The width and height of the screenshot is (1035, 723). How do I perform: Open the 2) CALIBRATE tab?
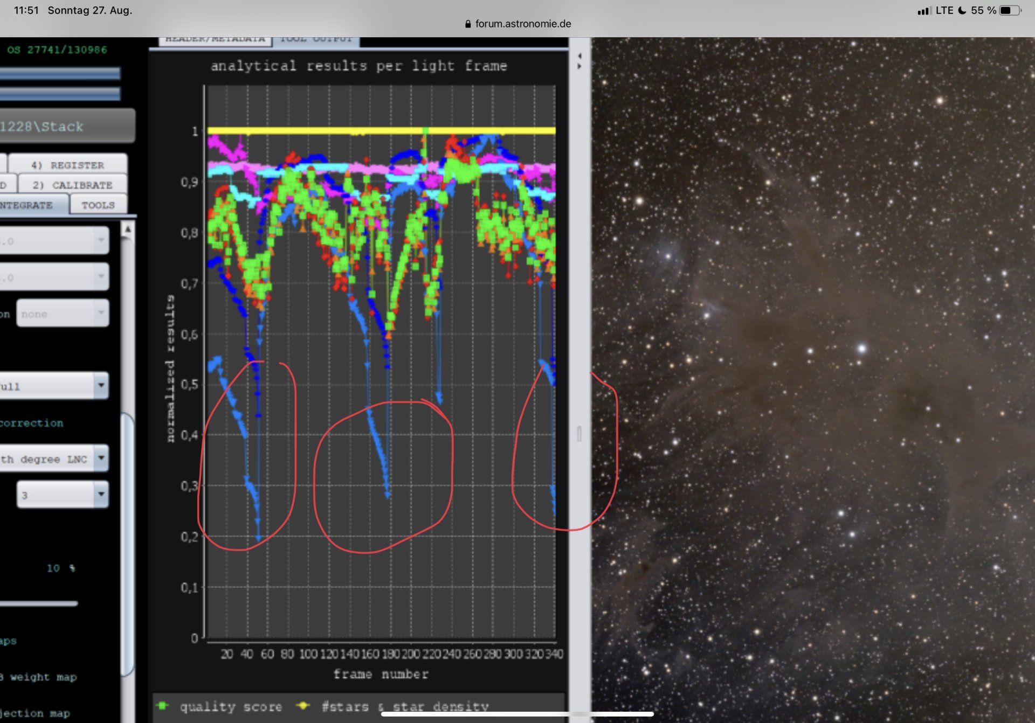coord(72,184)
